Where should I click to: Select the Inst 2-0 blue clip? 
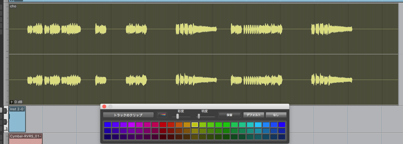point(17,119)
